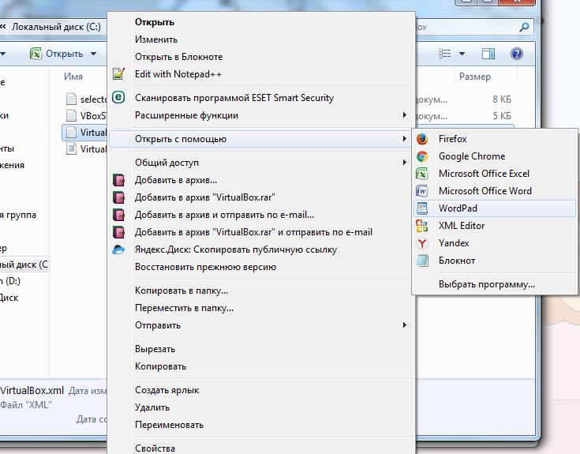Click the Открыть toolbar button
580x454 pixels.
tap(64, 54)
